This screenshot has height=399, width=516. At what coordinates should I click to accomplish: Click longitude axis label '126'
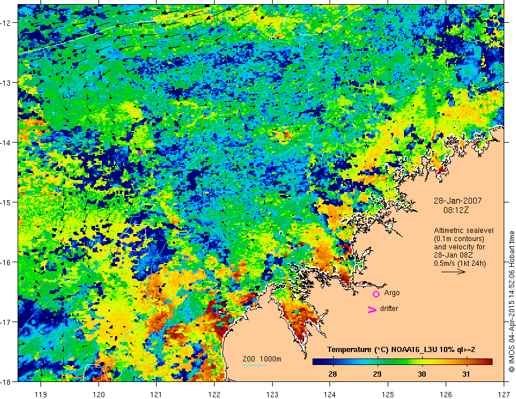tap(446, 394)
